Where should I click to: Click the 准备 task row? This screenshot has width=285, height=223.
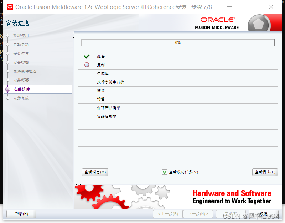[178, 56]
